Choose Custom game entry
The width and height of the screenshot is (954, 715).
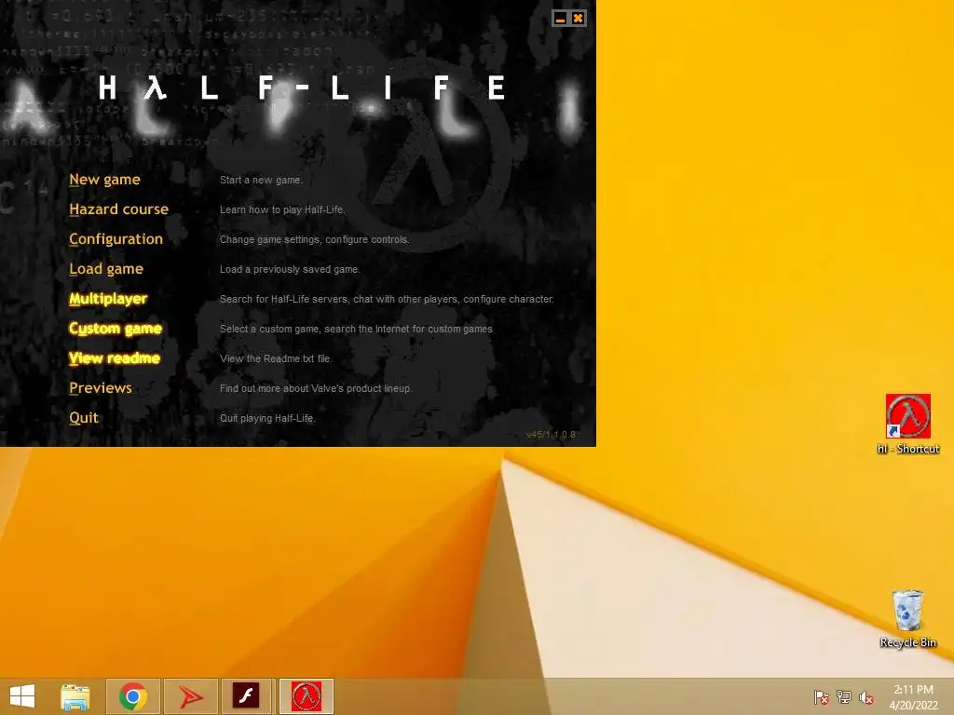115,329
